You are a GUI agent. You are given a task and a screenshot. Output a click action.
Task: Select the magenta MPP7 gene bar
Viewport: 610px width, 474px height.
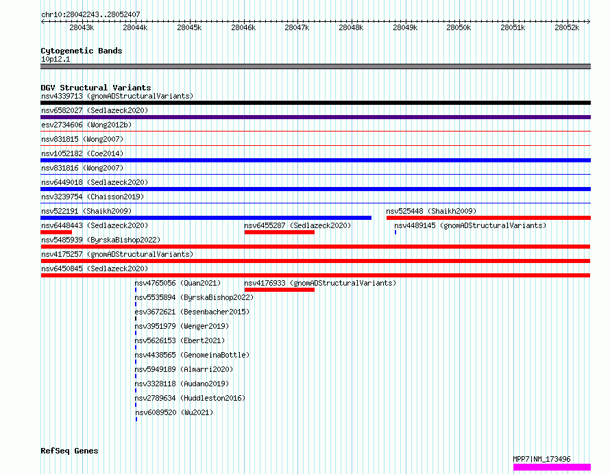(x=552, y=467)
